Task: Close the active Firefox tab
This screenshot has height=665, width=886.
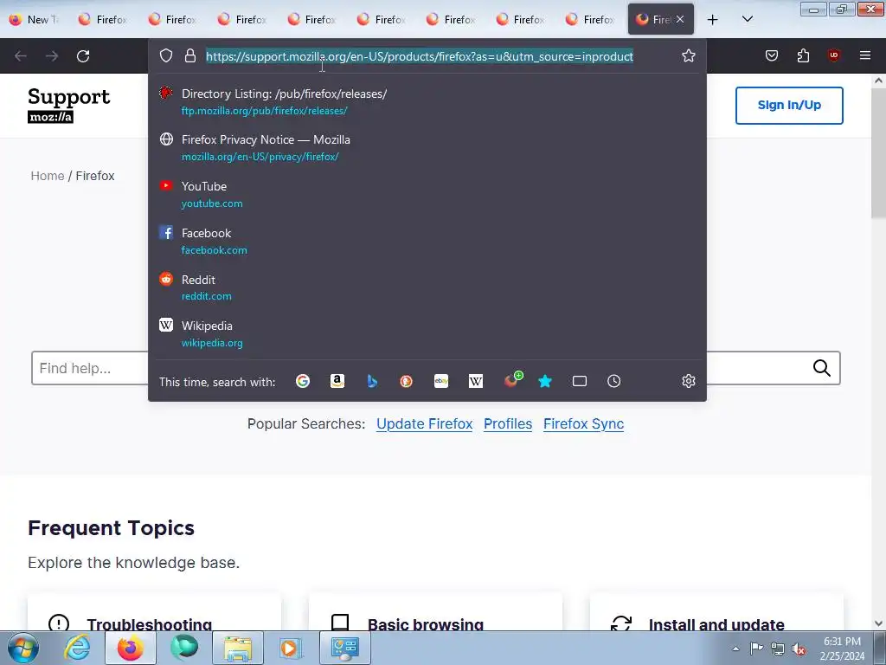Action: pyautogui.click(x=680, y=19)
